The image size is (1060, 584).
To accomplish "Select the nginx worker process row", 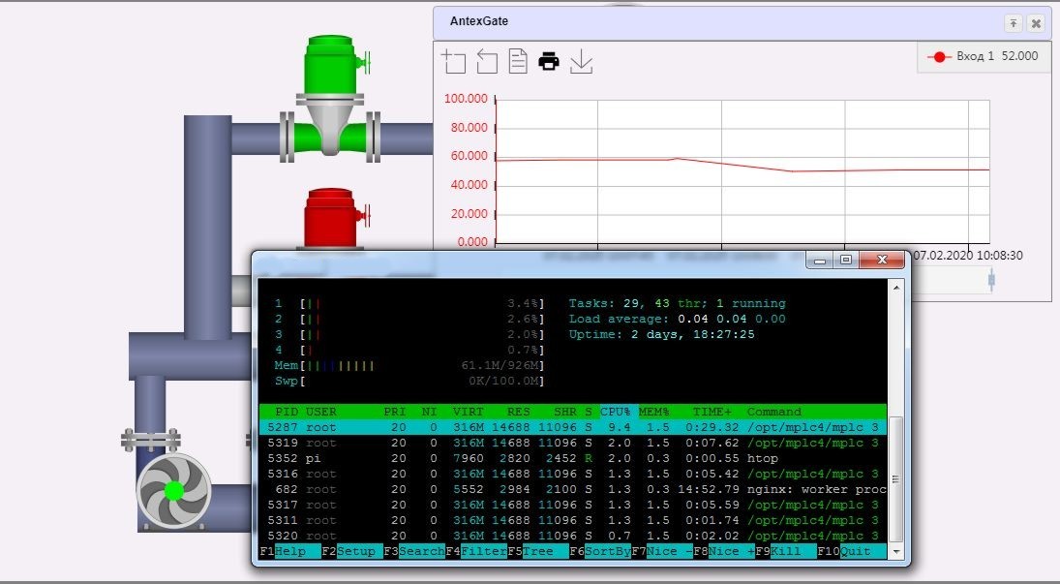I will pyautogui.click(x=571, y=489).
